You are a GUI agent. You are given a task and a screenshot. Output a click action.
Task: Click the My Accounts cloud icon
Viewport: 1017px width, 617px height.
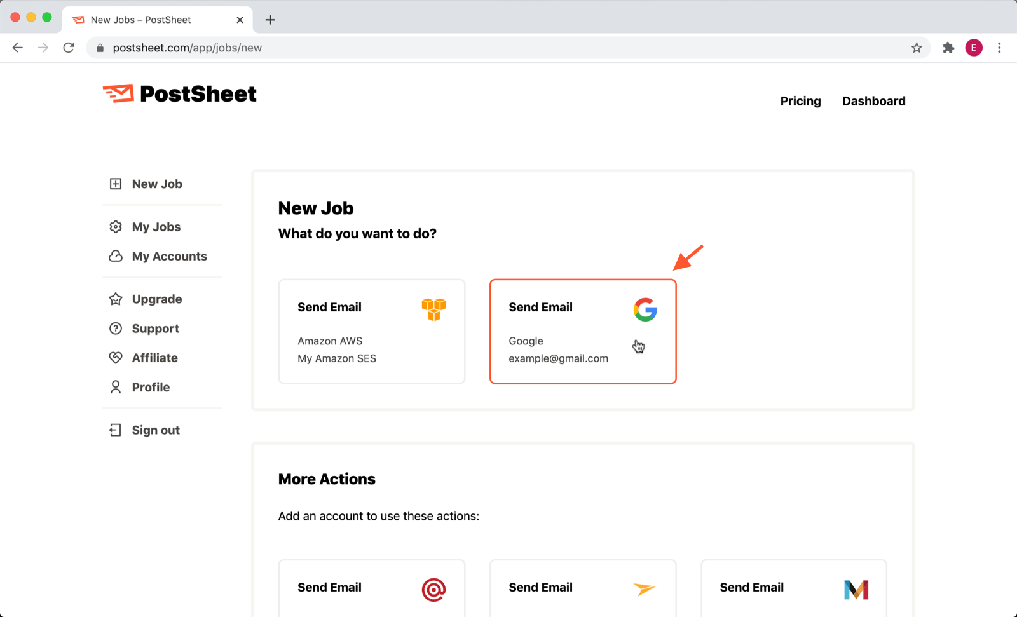click(116, 256)
